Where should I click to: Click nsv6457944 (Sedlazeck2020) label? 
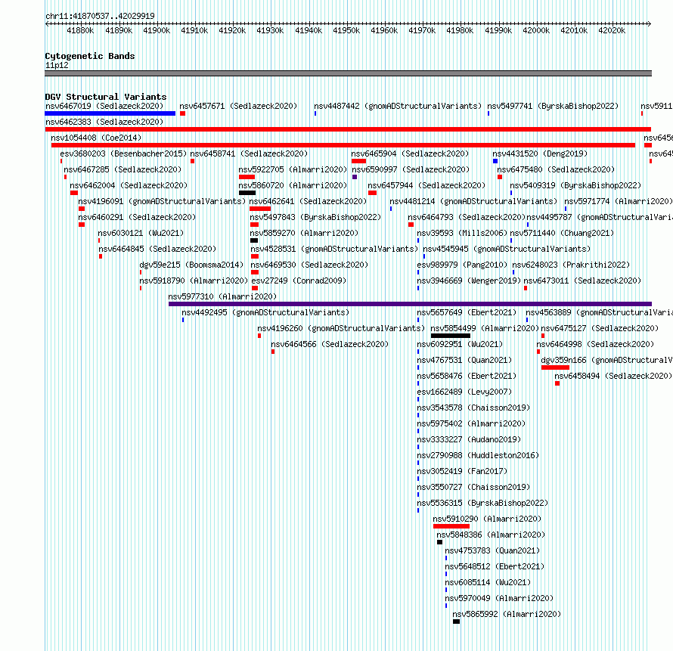point(426,185)
